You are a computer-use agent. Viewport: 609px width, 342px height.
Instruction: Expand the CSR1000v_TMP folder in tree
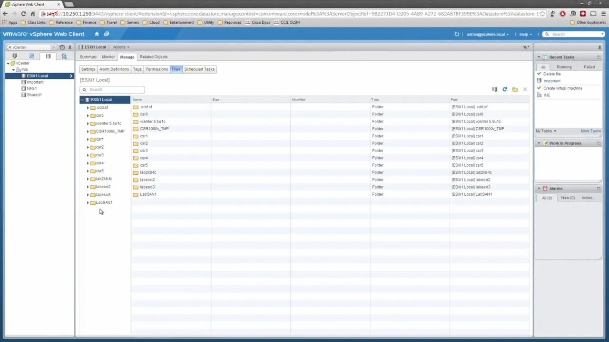click(88, 132)
